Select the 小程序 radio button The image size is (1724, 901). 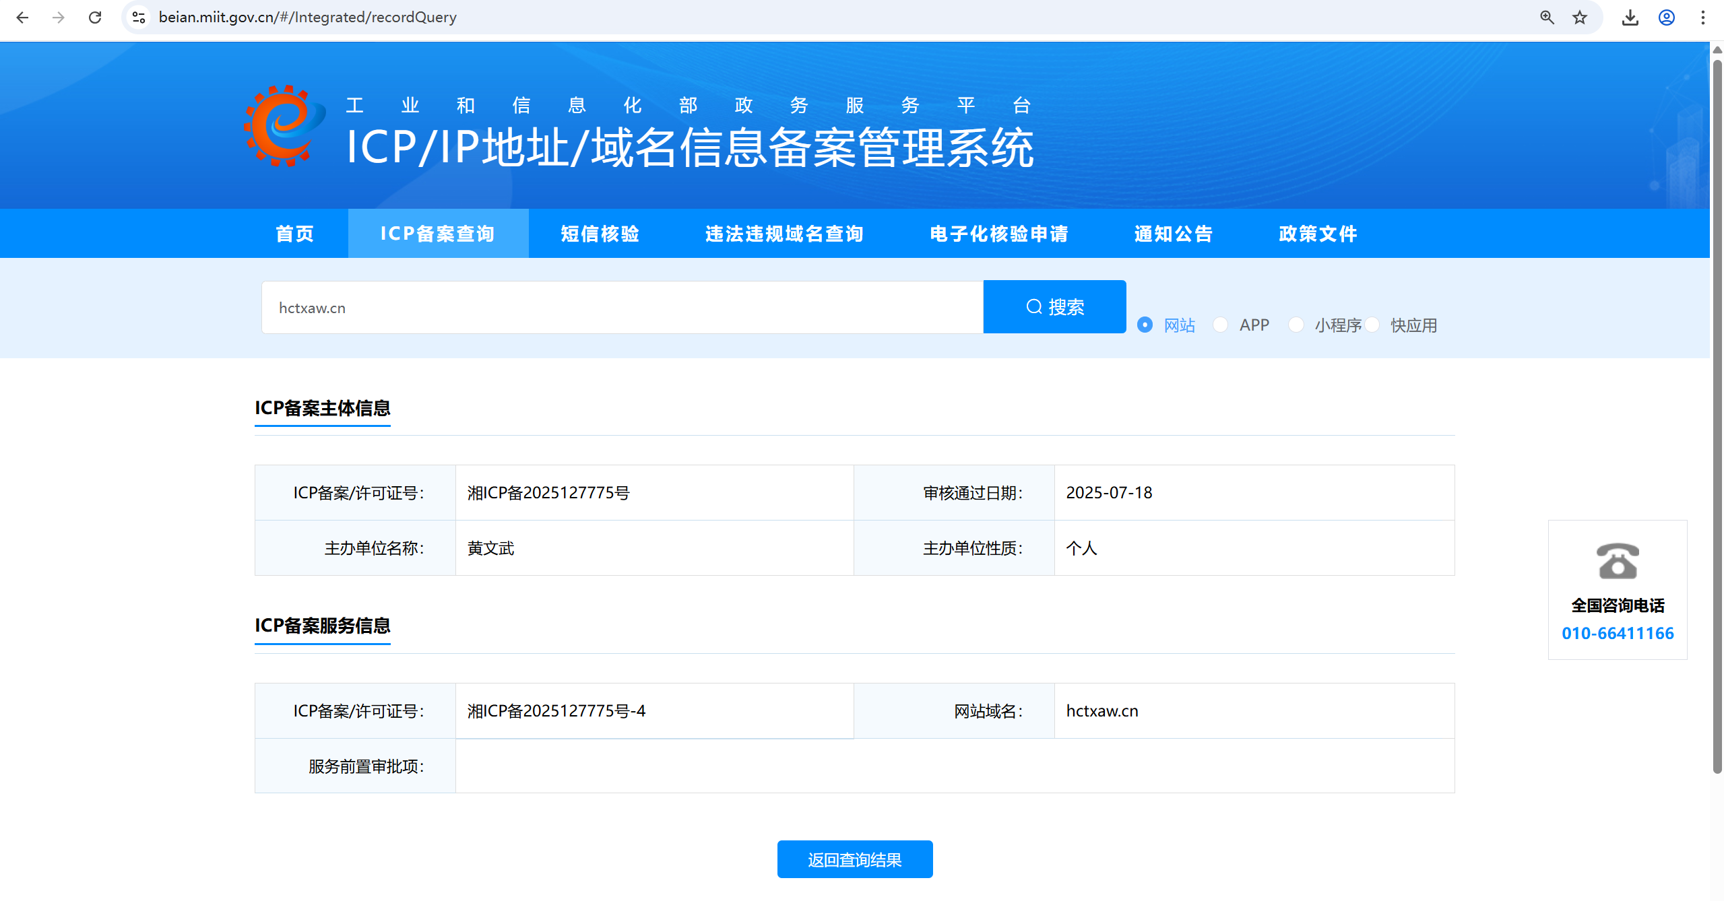pyautogui.click(x=1296, y=325)
